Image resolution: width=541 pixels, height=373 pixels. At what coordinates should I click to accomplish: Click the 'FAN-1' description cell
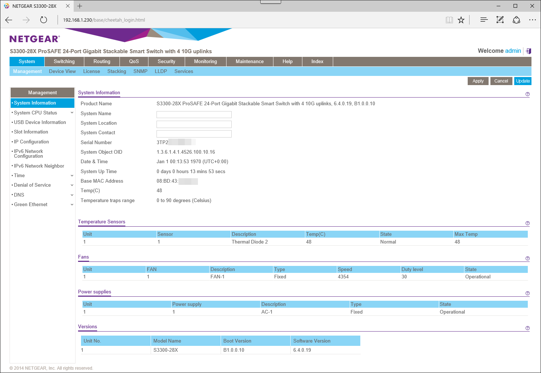pyautogui.click(x=217, y=277)
